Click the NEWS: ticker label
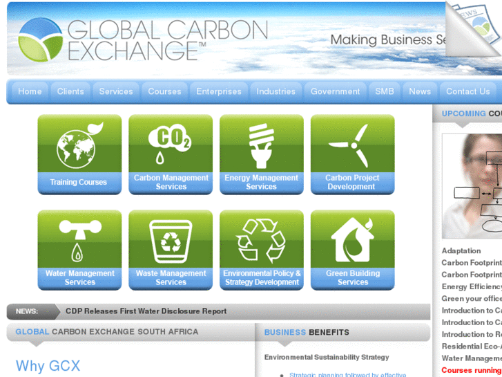The width and height of the screenshot is (502, 377). pos(27,311)
